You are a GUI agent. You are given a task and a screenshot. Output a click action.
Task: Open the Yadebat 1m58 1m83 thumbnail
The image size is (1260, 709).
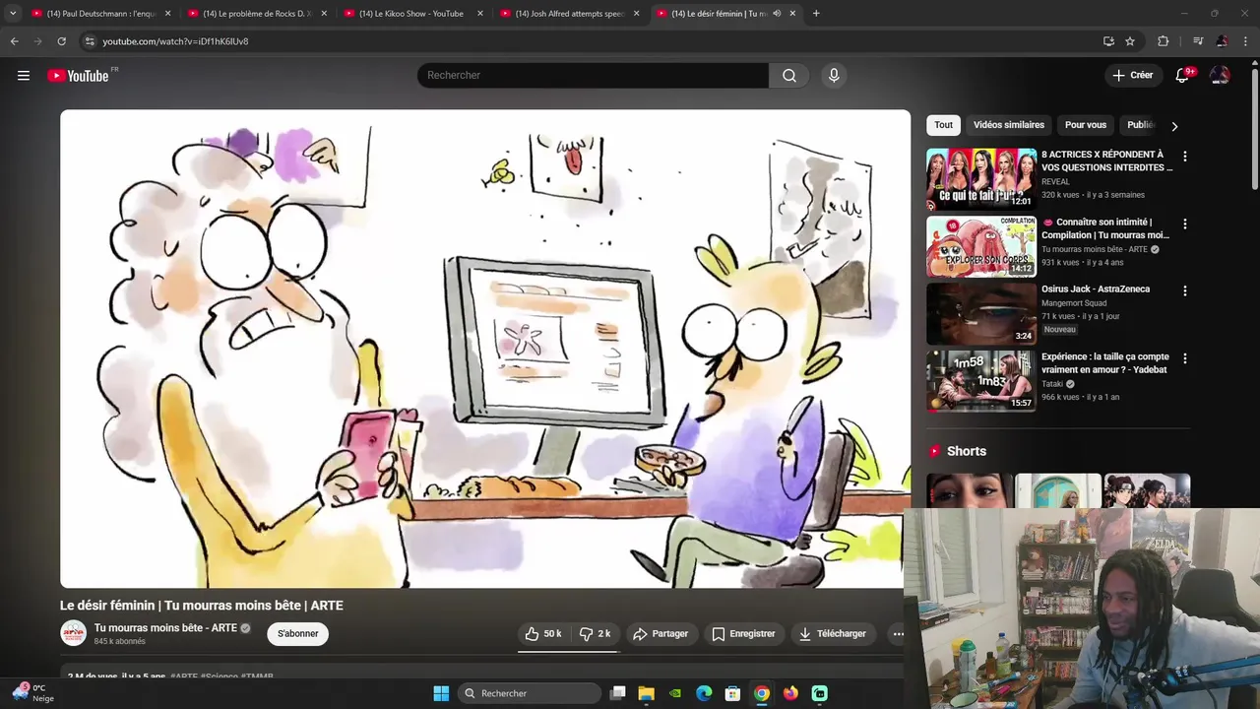coord(981,381)
